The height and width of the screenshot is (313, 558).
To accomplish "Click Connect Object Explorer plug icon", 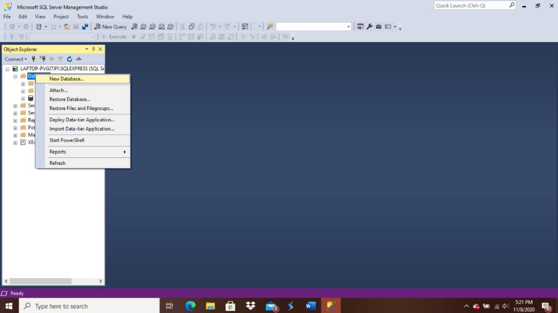I will coord(33,59).
